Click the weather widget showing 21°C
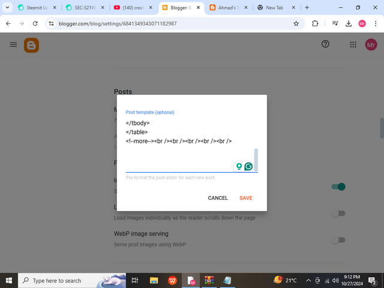 click(285, 280)
